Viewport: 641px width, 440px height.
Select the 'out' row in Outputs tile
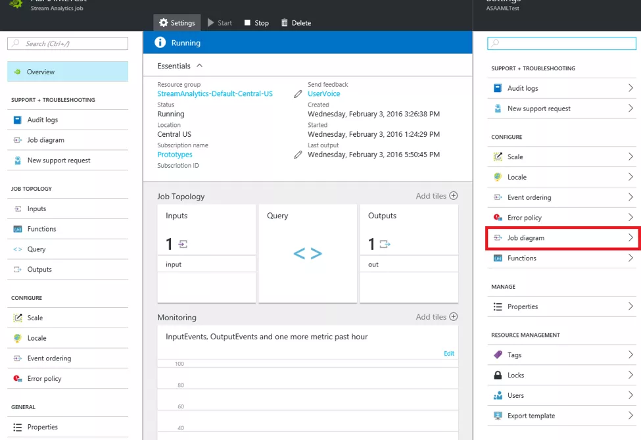tap(409, 264)
